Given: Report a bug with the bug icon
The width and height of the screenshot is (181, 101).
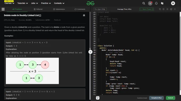Looking at the screenshot, I should tap(84, 15).
